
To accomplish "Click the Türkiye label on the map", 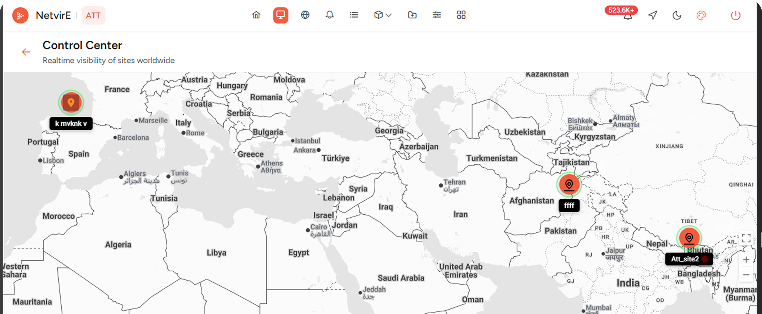I will pos(335,158).
